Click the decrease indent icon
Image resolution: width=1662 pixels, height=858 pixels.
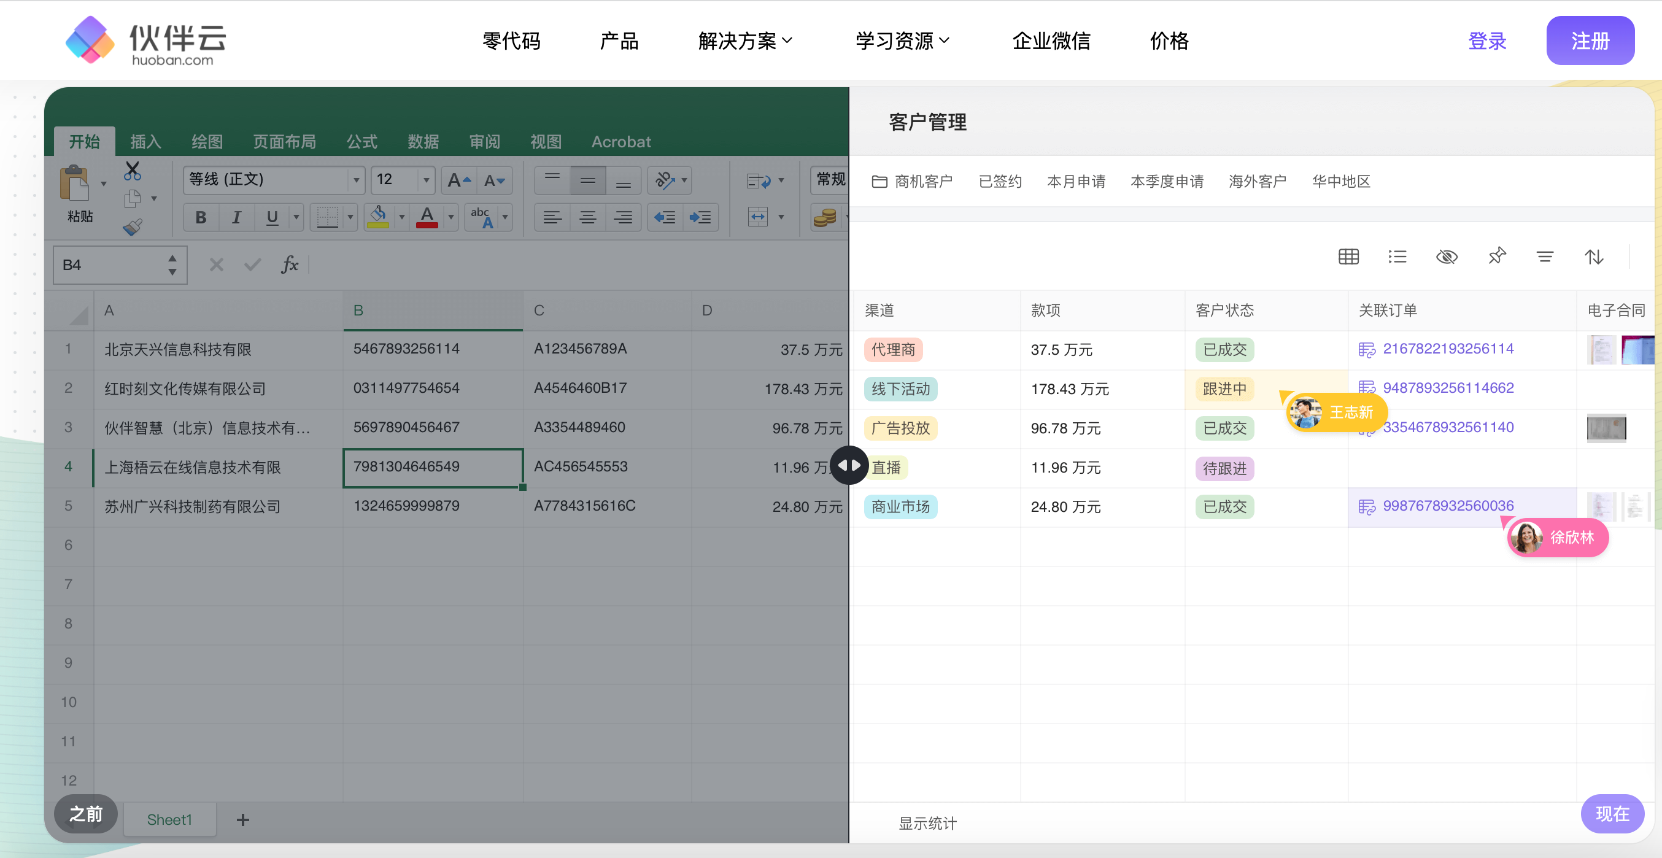(665, 217)
